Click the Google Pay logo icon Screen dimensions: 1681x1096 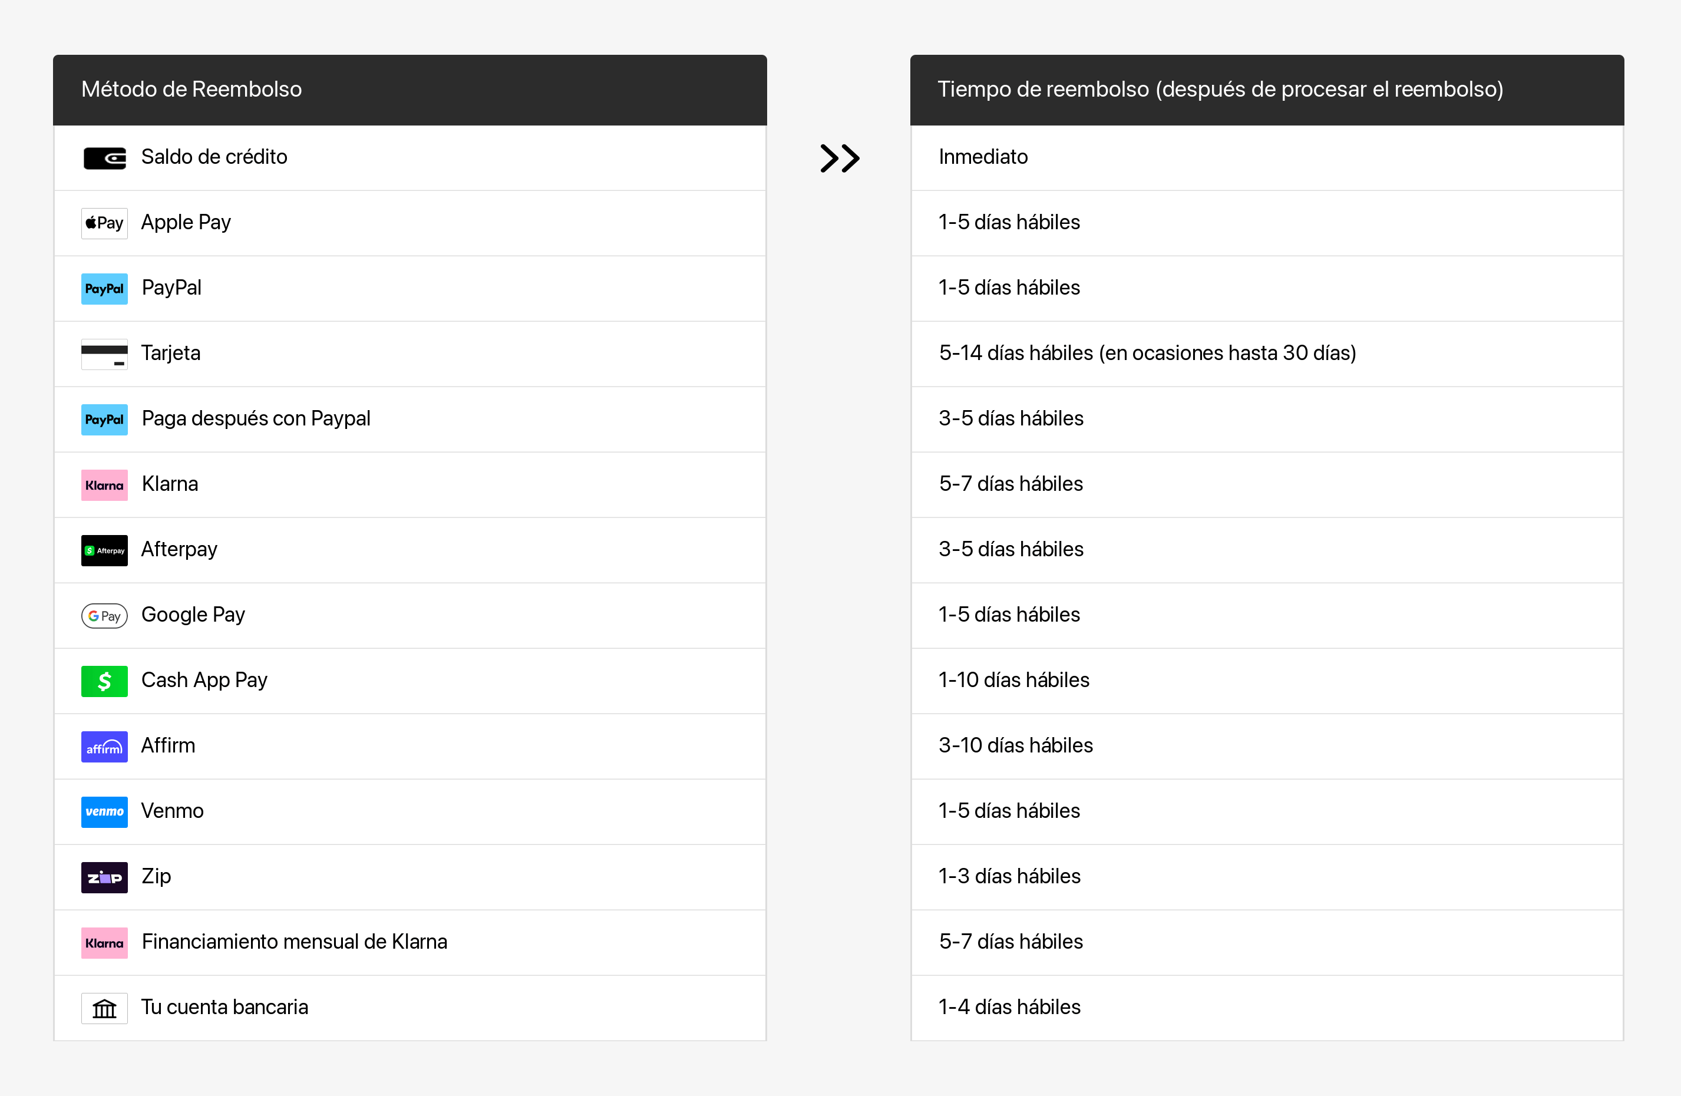(x=104, y=616)
